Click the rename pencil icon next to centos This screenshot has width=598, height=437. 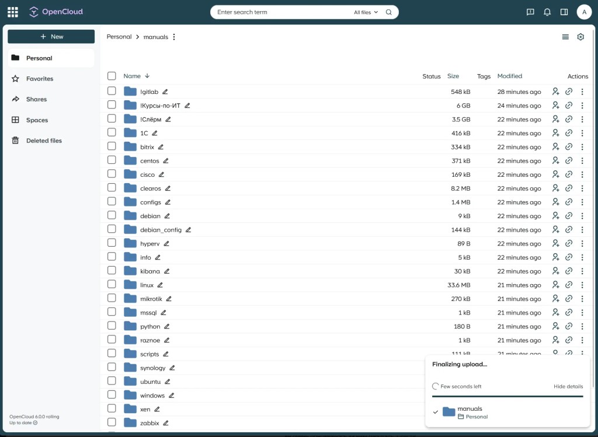click(165, 161)
